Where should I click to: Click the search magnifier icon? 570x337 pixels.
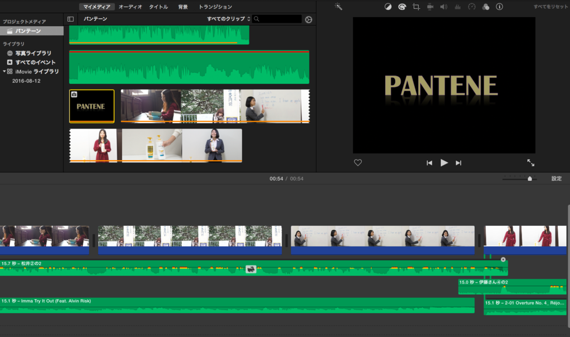pos(257,19)
